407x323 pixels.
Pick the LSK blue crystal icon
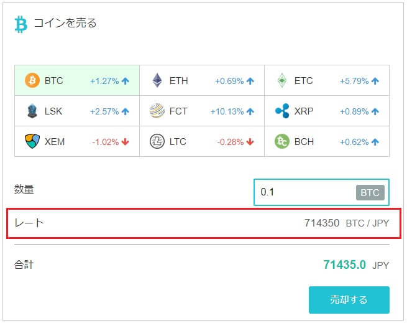(x=32, y=111)
